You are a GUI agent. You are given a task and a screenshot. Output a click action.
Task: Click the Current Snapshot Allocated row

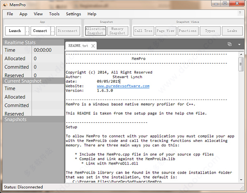pyautogui.click(x=33, y=97)
